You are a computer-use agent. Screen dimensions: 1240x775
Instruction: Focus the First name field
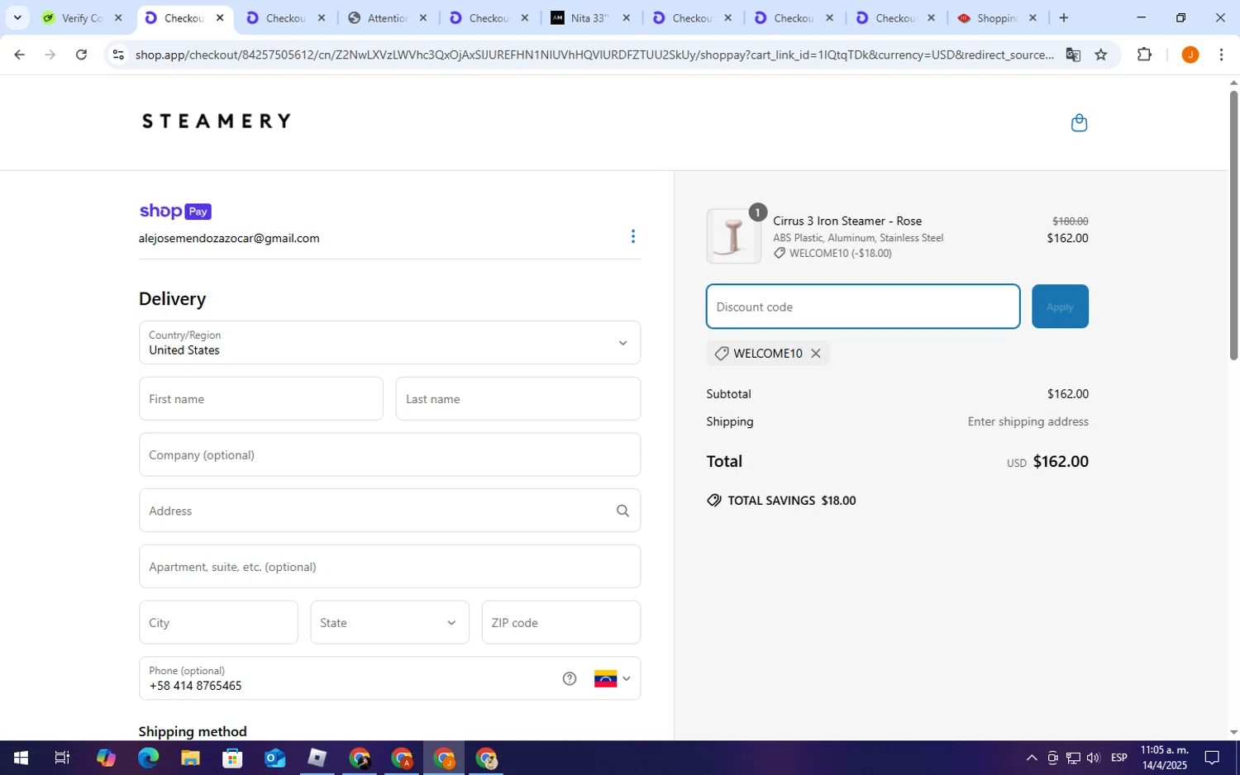[x=261, y=399]
